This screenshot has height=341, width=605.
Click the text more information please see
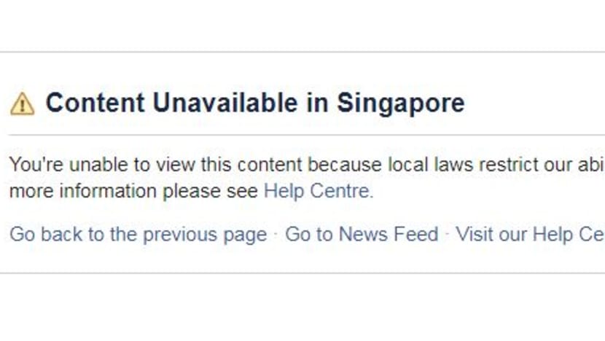pos(133,192)
